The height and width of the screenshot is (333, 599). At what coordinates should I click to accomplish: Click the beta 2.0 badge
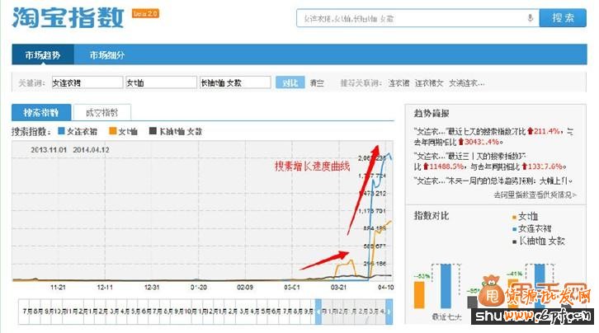point(145,13)
